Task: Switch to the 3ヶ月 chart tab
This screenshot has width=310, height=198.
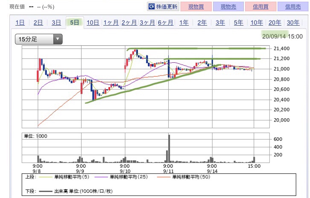Action: pos(147,23)
